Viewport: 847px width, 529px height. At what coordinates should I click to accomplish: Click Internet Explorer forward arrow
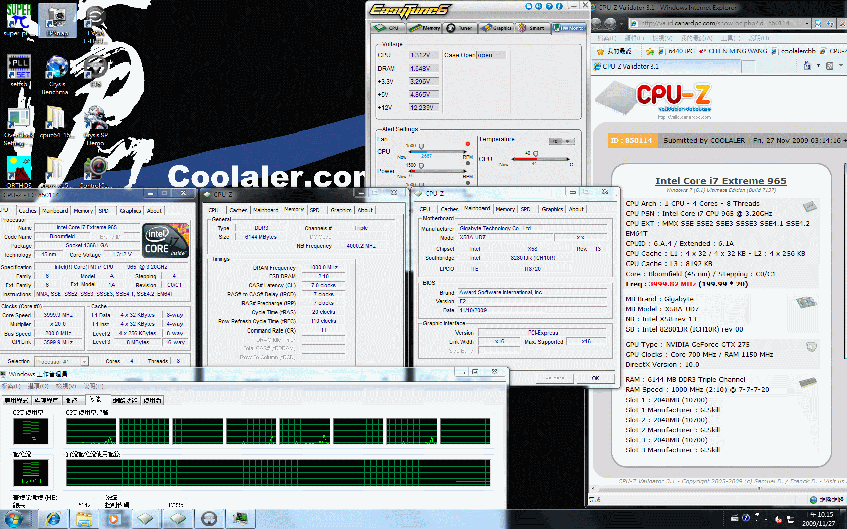(610, 23)
